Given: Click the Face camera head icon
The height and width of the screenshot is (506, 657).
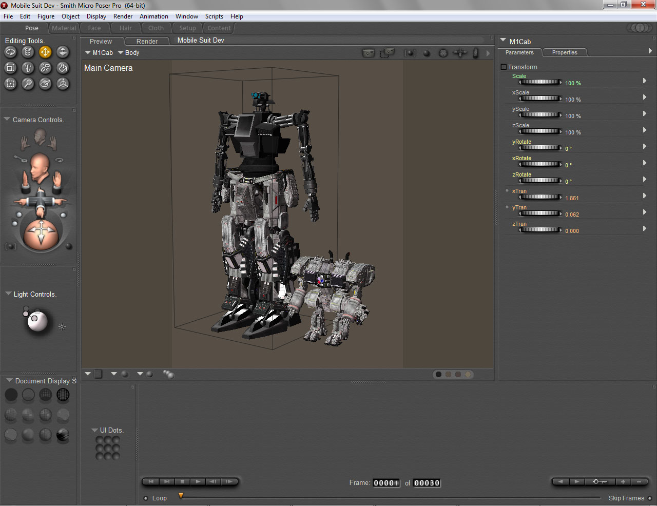Looking at the screenshot, I should tap(40, 137).
